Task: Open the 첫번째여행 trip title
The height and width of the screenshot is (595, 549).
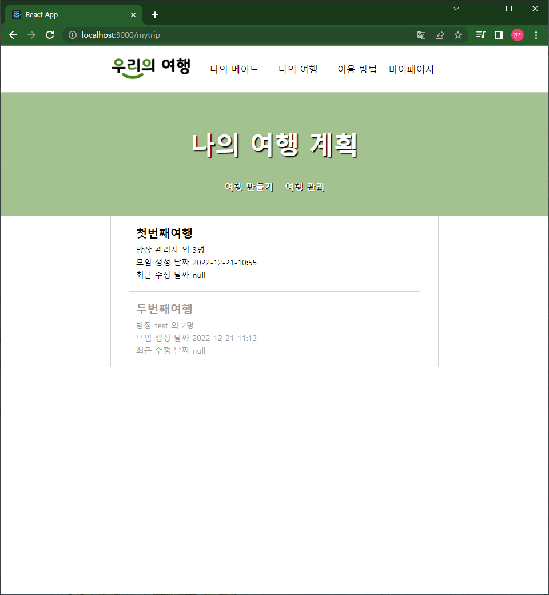Action: pyautogui.click(x=164, y=233)
